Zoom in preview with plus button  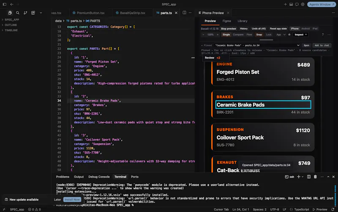218,35
